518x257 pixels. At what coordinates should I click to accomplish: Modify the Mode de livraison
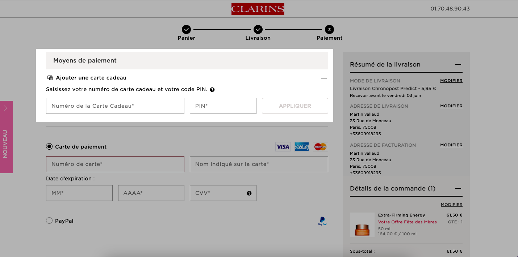pos(451,81)
